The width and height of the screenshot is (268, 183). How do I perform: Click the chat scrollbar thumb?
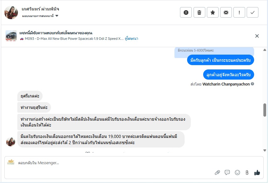click(265, 110)
